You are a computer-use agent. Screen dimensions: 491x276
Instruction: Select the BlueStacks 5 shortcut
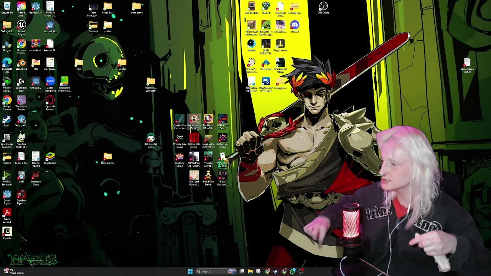[x=50, y=158]
